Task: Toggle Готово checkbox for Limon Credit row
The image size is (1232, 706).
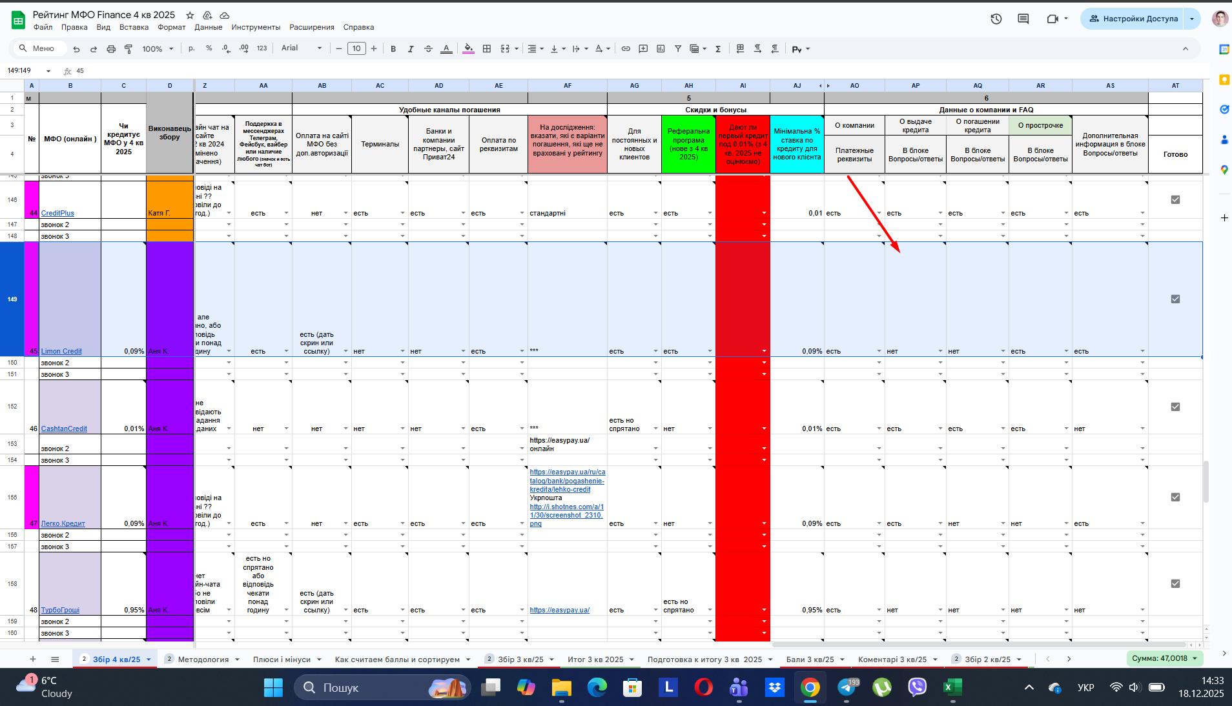Action: tap(1175, 299)
